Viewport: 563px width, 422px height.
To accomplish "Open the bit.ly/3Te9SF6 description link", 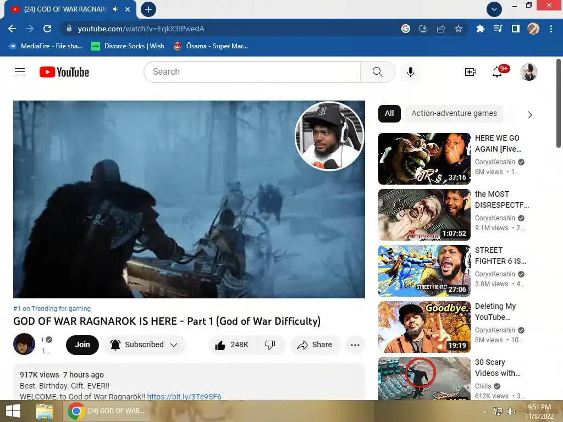I will tap(184, 397).
